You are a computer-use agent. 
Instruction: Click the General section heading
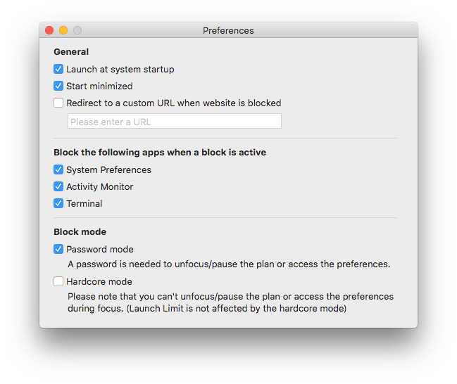click(x=71, y=52)
